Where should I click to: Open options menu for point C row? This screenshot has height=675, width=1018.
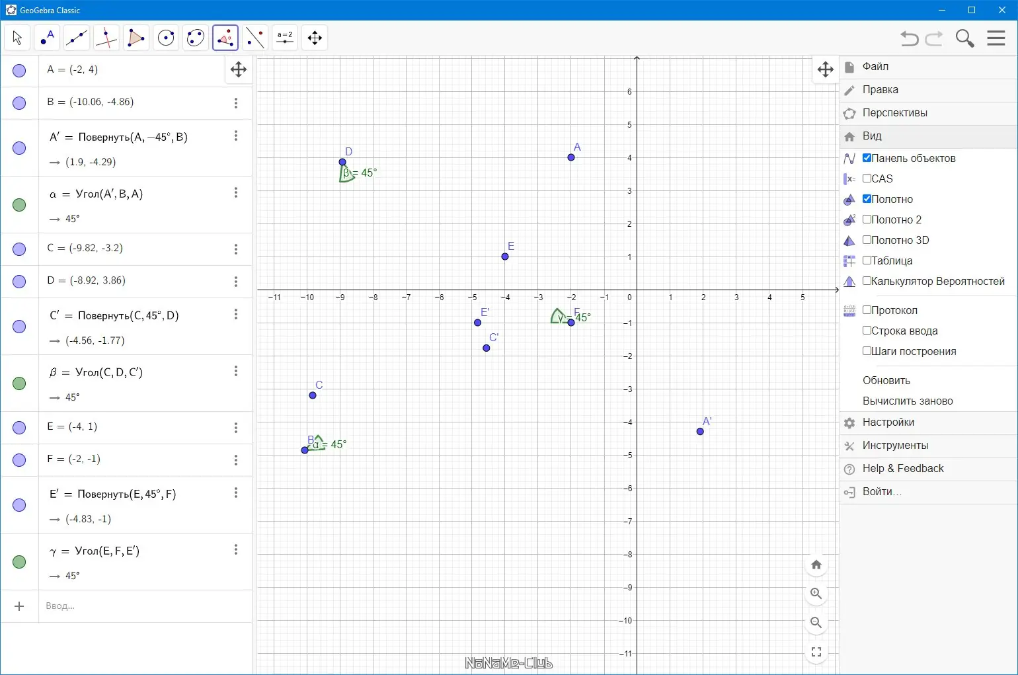[236, 249]
